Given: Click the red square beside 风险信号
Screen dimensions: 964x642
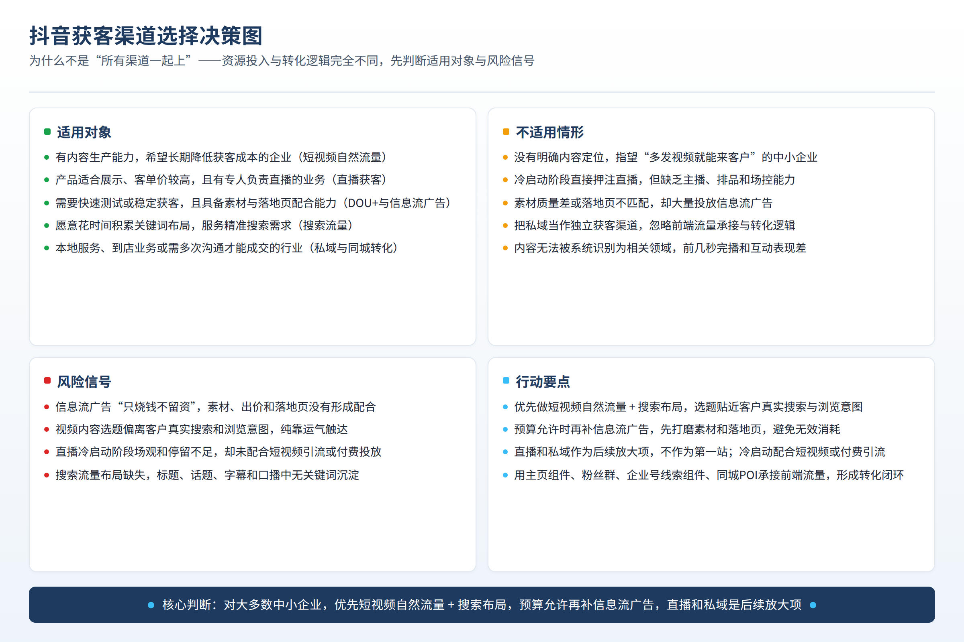Looking at the screenshot, I should 47,381.
